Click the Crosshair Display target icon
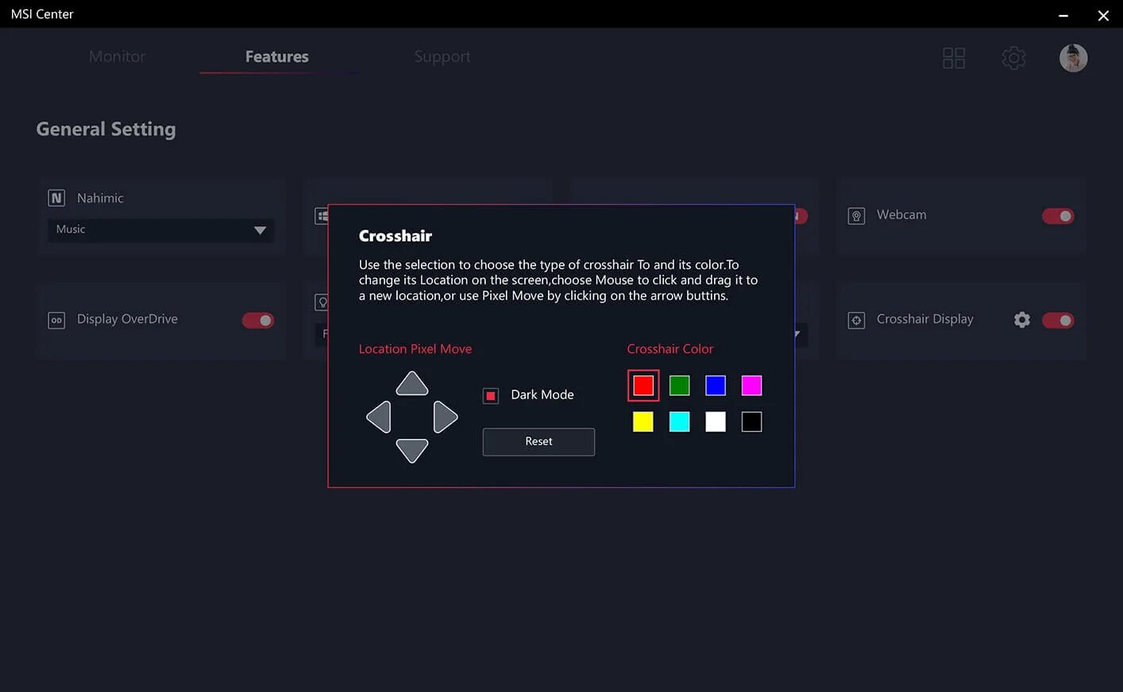The height and width of the screenshot is (692, 1123). tap(856, 320)
